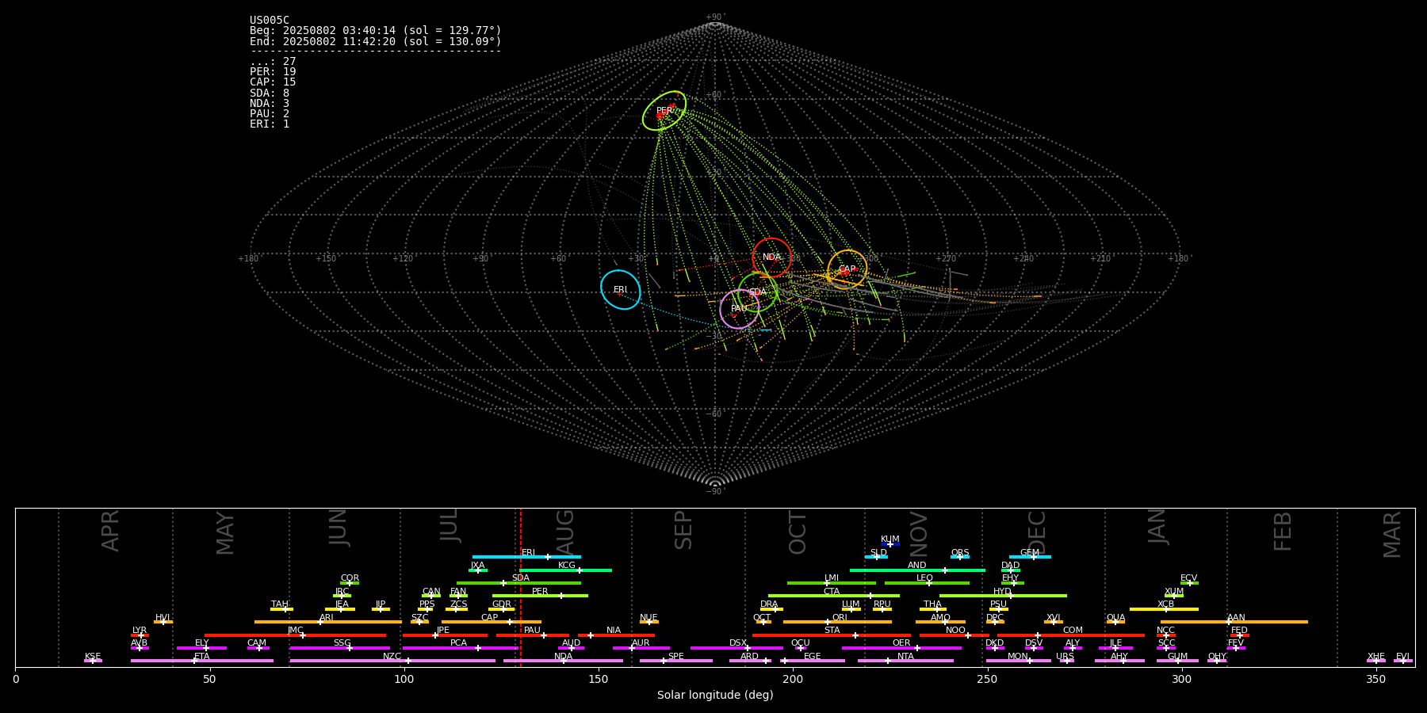
Task: Select the NTA shower bar on timeline
Action: (905, 661)
